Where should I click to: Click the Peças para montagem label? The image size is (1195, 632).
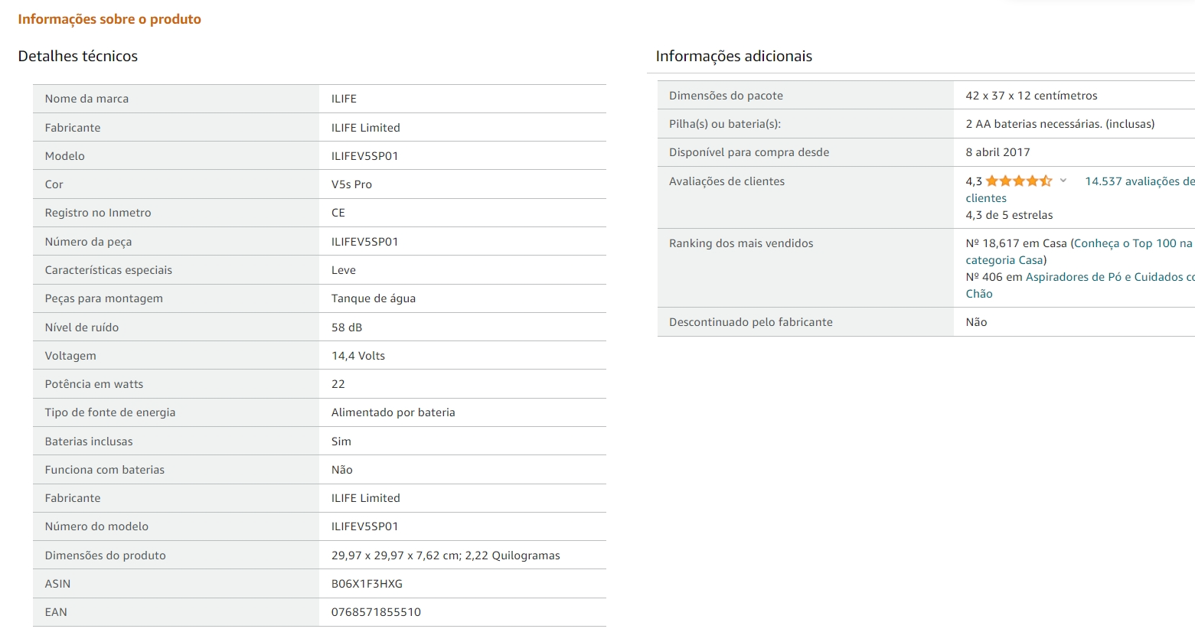point(103,298)
